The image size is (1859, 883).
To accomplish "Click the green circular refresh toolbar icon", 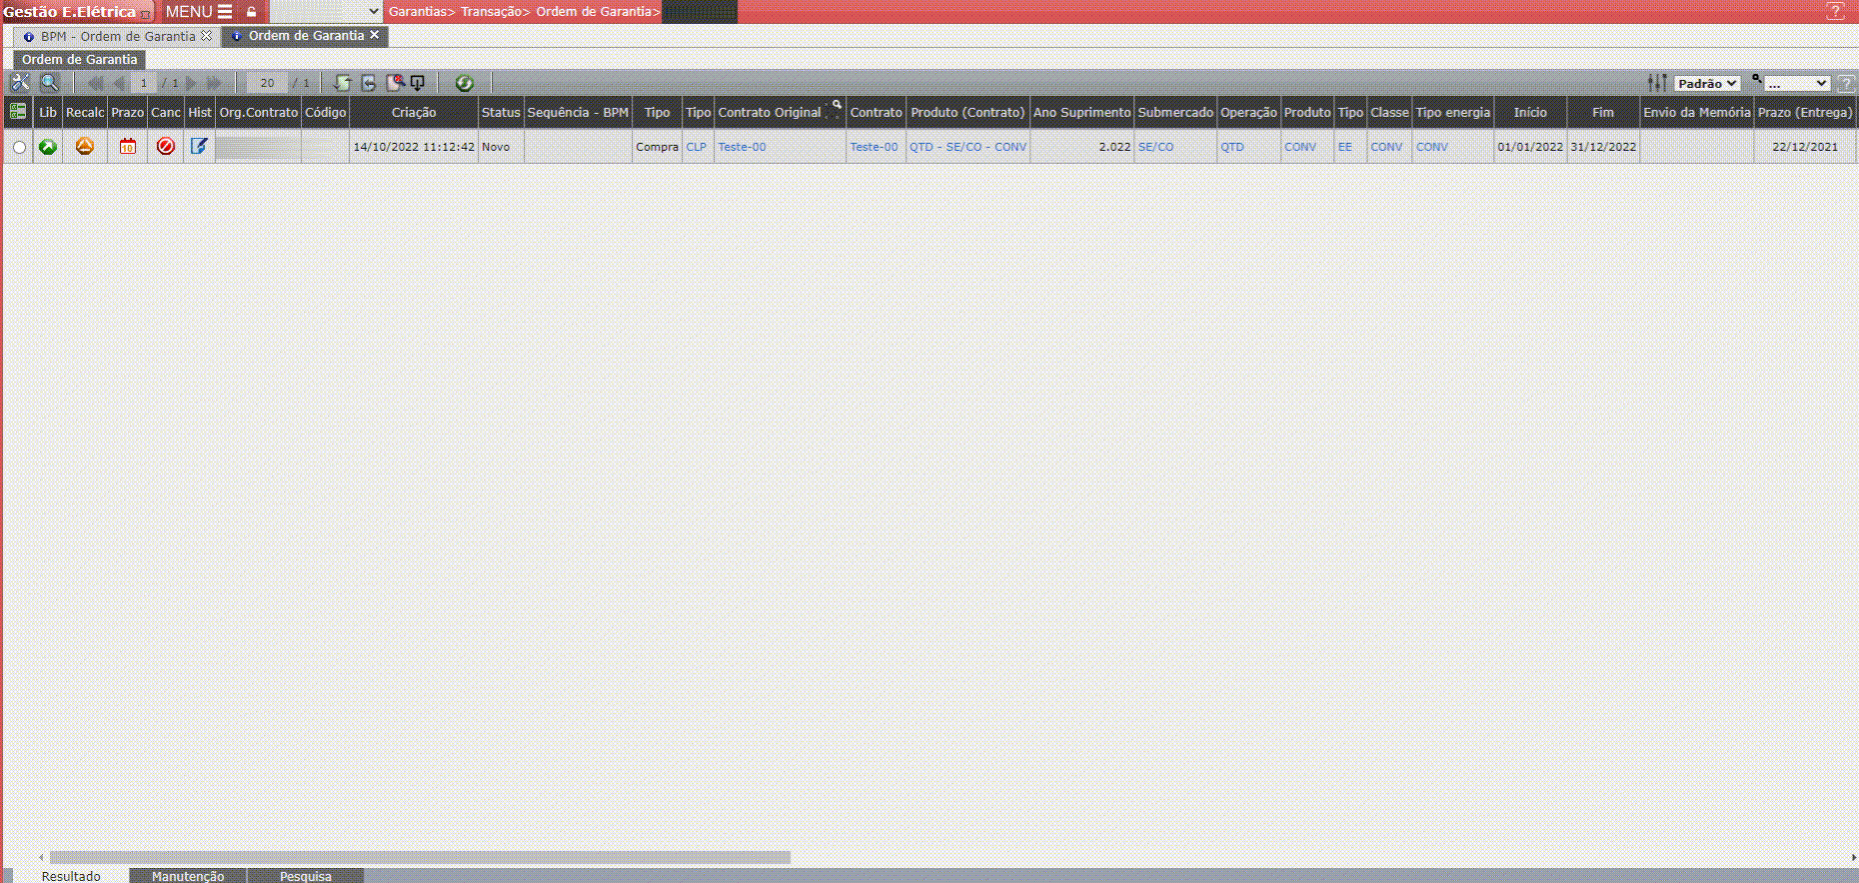I will 464,83.
